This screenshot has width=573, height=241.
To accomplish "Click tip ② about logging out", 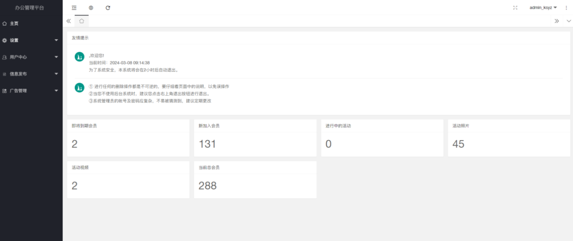I will pos(149,94).
